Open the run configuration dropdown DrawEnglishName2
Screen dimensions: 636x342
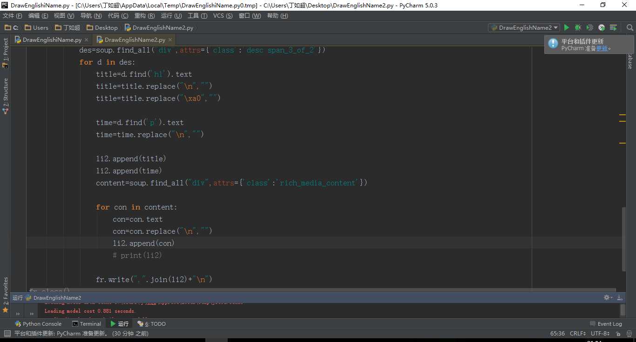tap(524, 28)
